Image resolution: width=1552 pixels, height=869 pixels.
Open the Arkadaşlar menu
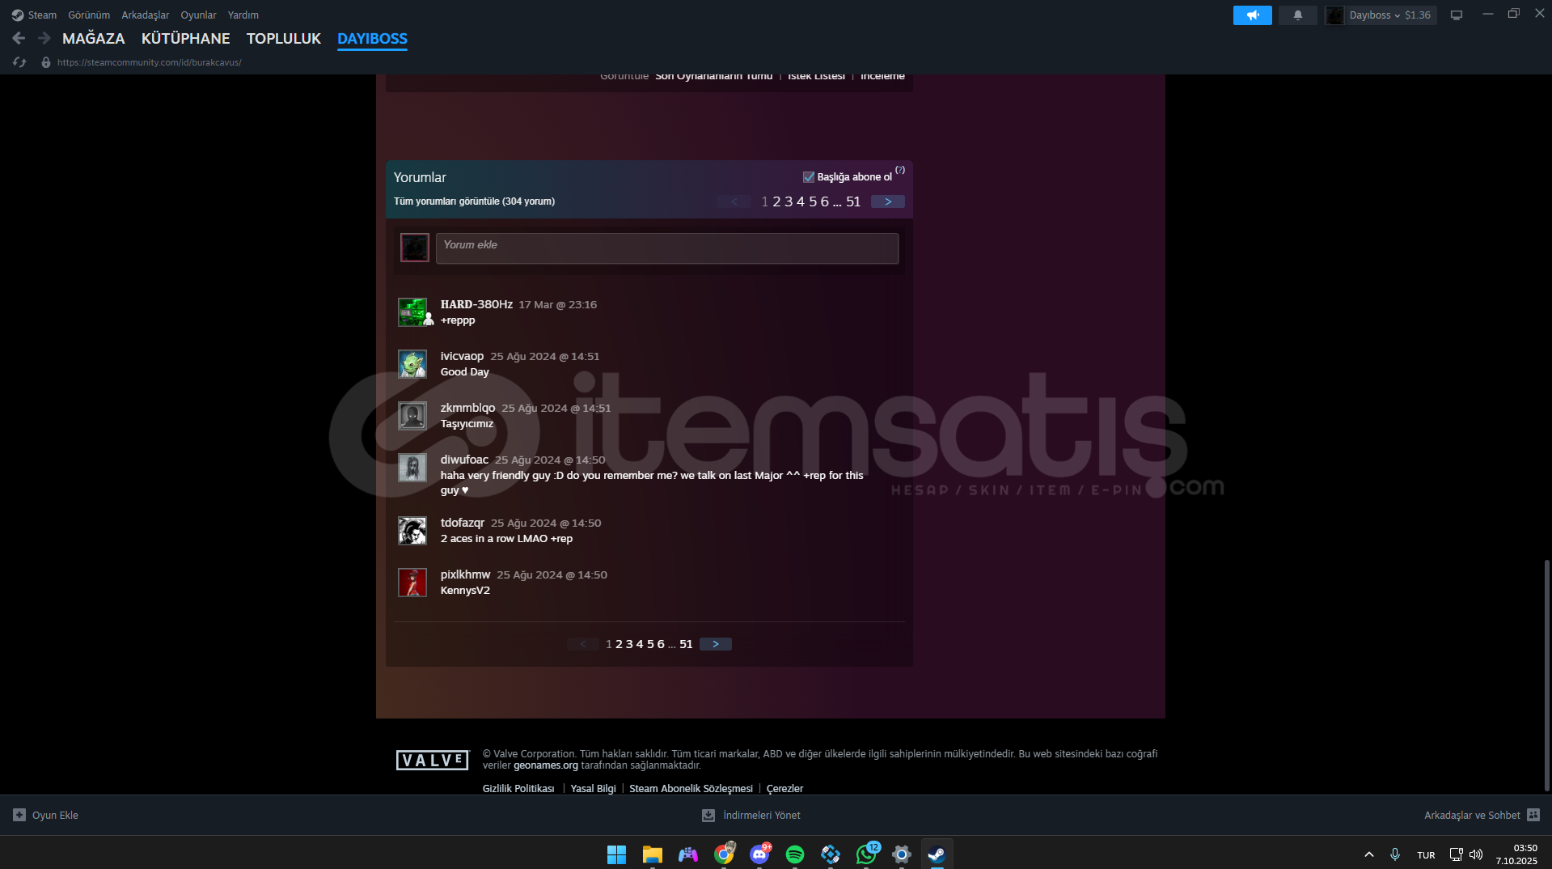tap(146, 15)
